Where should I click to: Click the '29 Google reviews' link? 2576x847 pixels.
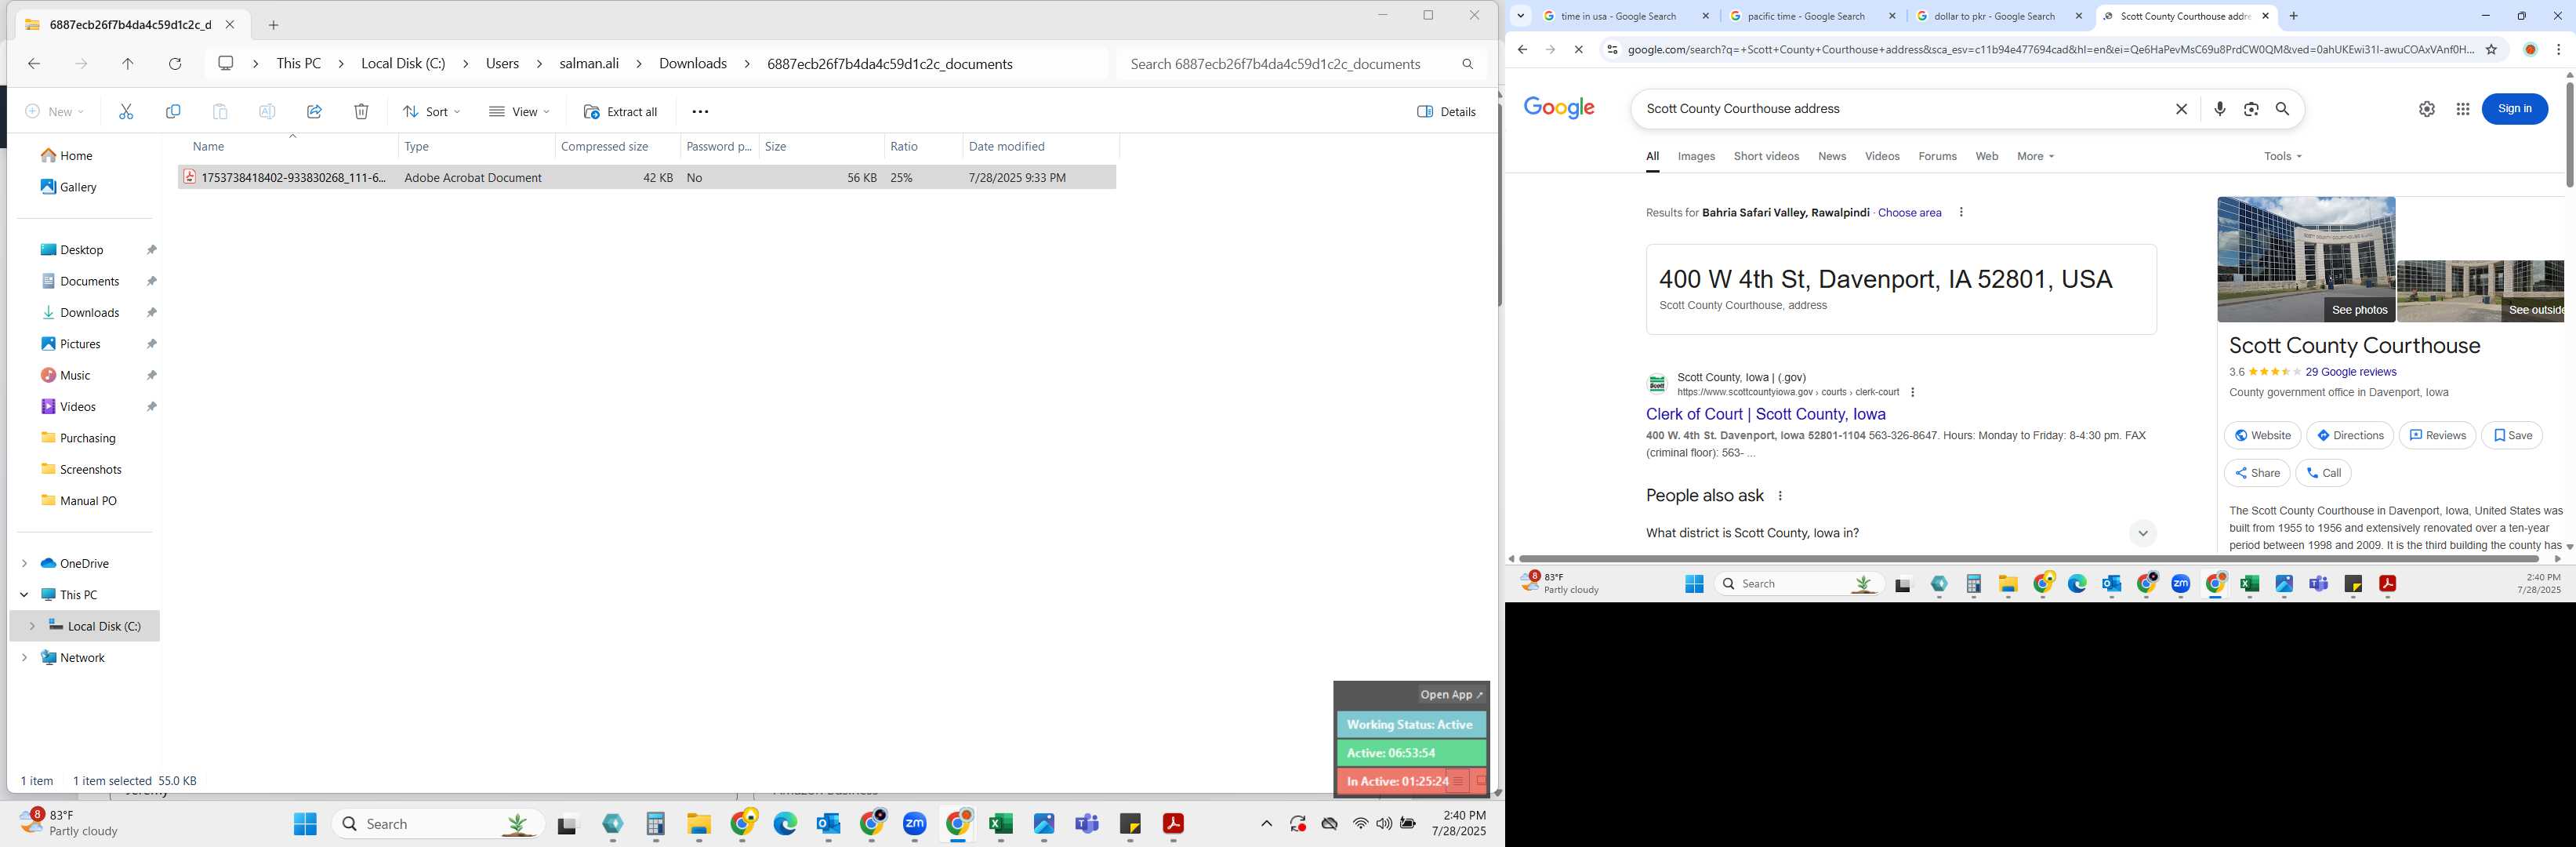pos(2350,372)
